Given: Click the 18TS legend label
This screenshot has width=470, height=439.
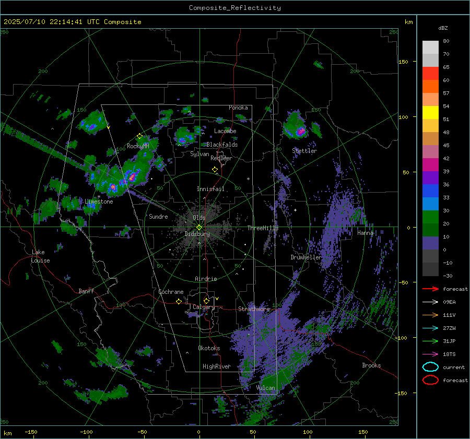Looking at the screenshot, I should [x=449, y=354].
